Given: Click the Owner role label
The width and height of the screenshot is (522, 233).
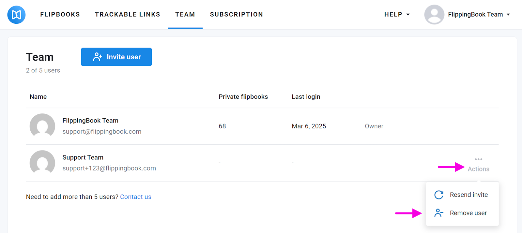Looking at the screenshot, I should (374, 126).
